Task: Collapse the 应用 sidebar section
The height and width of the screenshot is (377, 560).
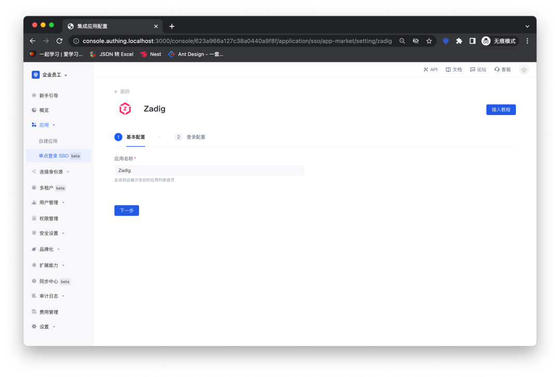Action: [47, 125]
